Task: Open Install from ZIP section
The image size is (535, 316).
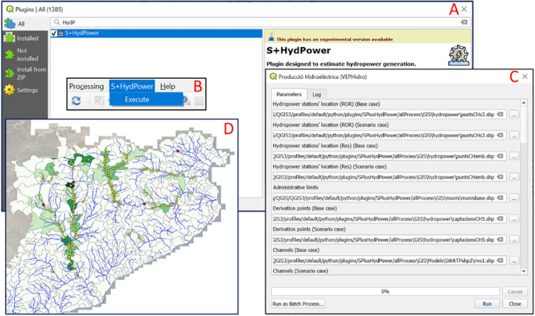Action: (x=27, y=74)
